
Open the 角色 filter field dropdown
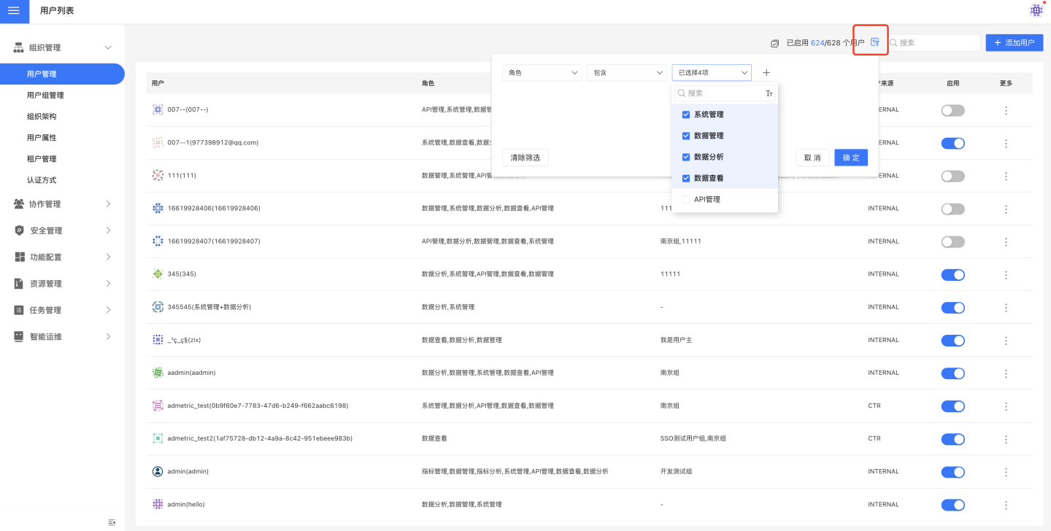542,73
